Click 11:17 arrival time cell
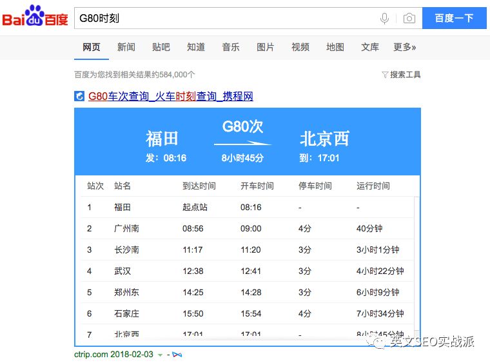Screen dimensions: 490x363 (x=193, y=250)
